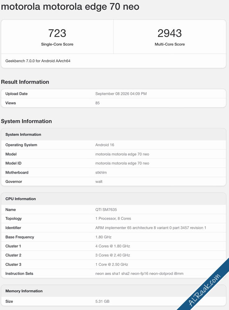
Task: Select the 3 Cores @ 2.40 GHz value
Action: click(113, 255)
